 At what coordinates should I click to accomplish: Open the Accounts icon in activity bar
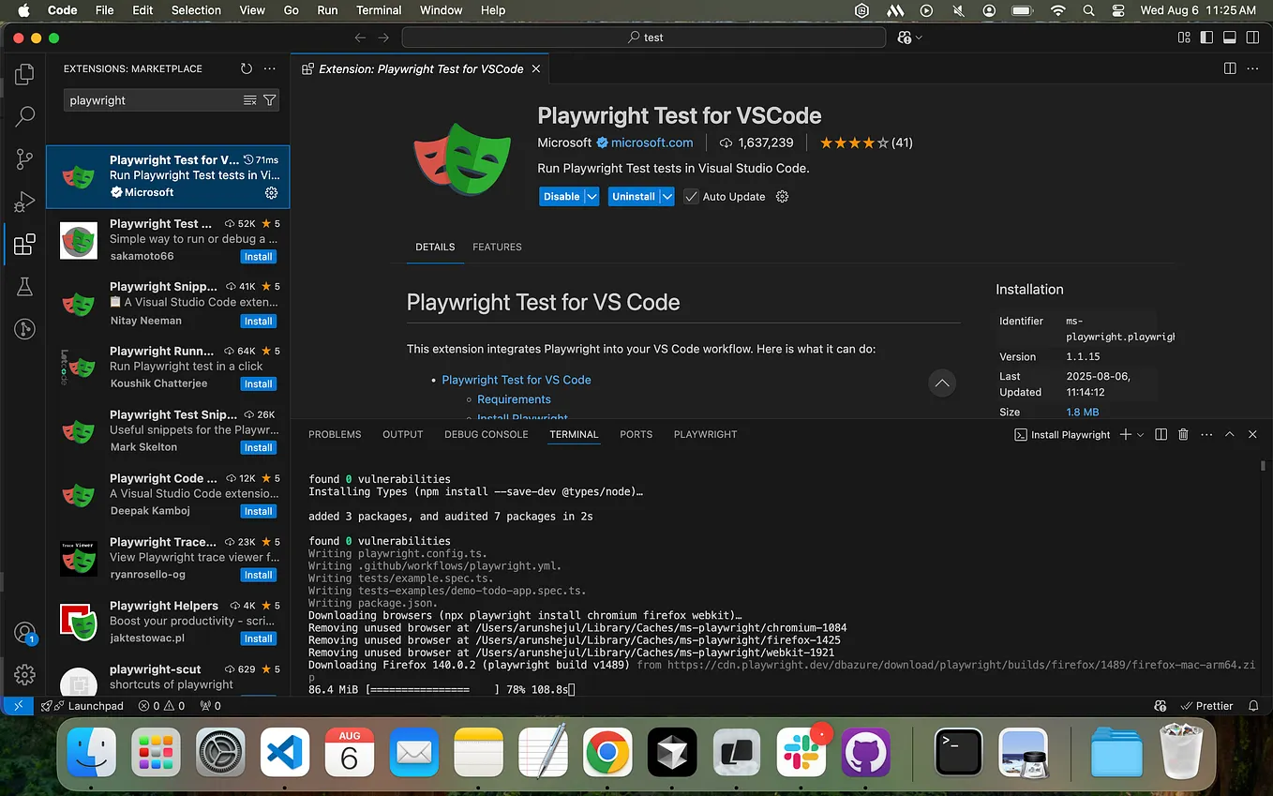pos(25,633)
